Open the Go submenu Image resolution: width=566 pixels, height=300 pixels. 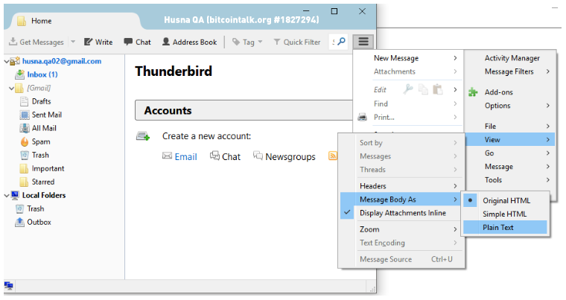(x=510, y=153)
